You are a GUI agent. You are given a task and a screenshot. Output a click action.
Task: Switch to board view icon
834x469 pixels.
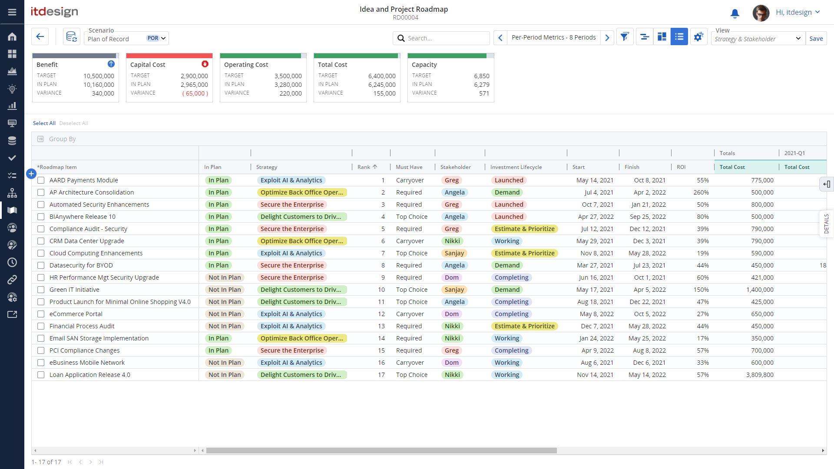click(662, 37)
